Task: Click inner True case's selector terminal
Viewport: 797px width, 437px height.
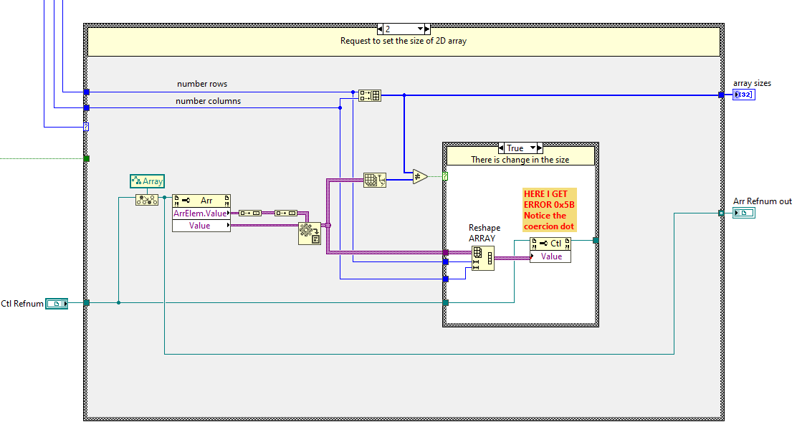Action: (445, 176)
